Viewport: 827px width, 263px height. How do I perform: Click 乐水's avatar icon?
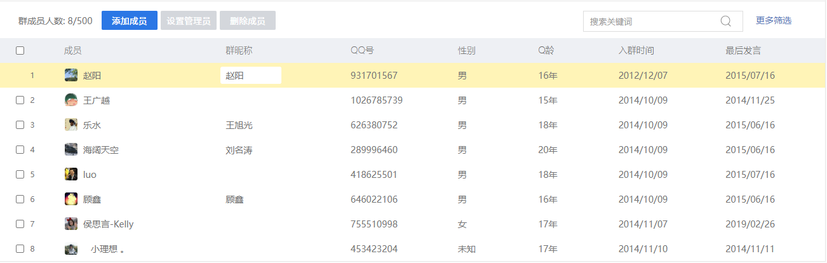point(71,125)
